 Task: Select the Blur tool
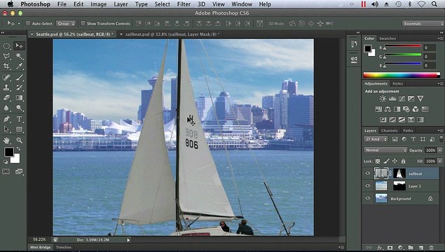tap(6, 108)
